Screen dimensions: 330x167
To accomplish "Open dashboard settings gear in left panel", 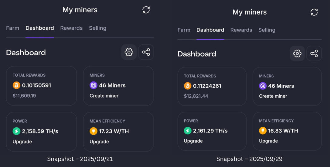I will (129, 52).
